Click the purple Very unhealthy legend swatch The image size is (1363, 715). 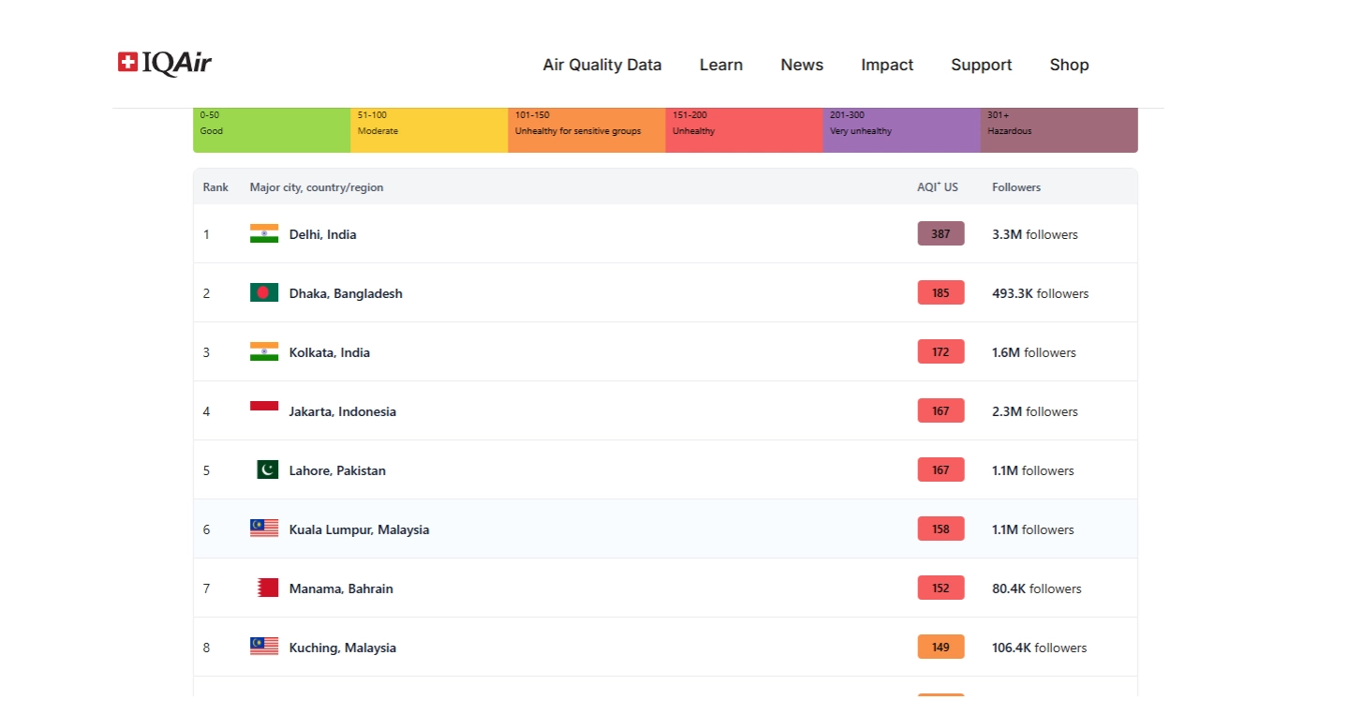[x=901, y=130]
